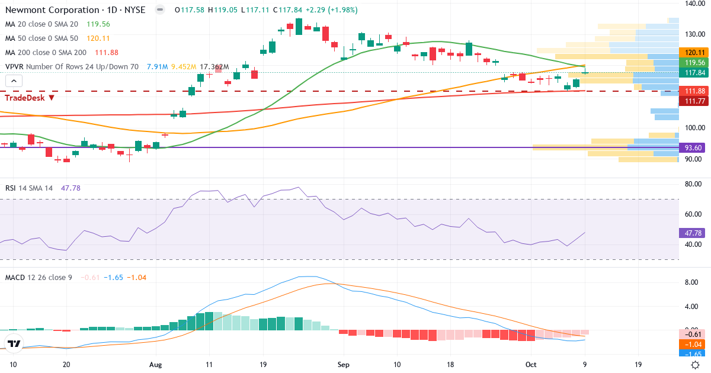Click the Oct label on time axis

coord(531,364)
